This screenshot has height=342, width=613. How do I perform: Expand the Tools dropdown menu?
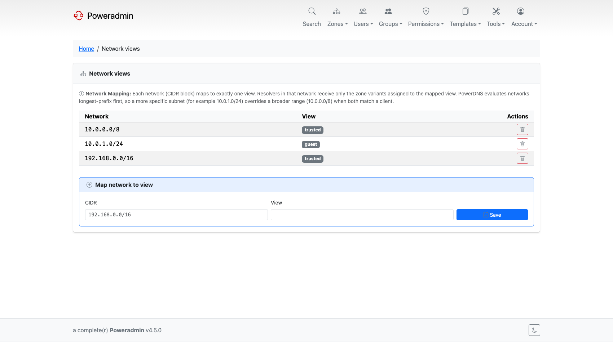point(496,24)
